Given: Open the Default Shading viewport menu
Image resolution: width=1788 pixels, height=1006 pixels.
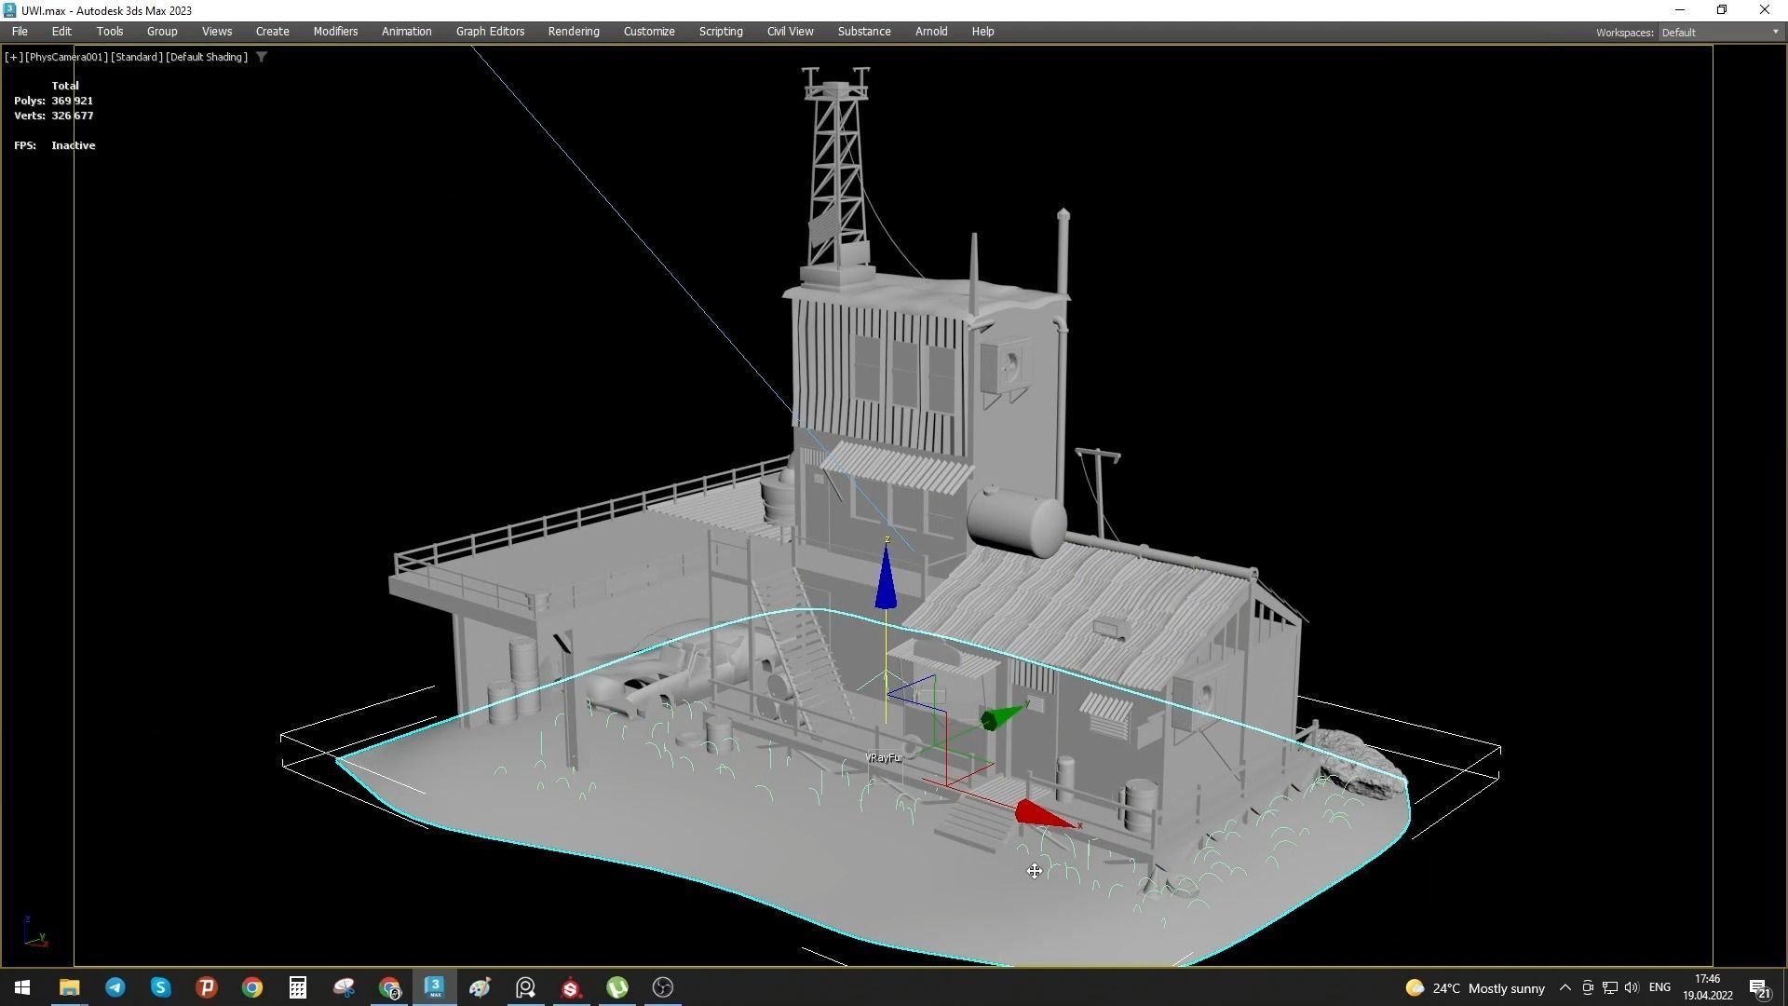Looking at the screenshot, I should (x=207, y=57).
